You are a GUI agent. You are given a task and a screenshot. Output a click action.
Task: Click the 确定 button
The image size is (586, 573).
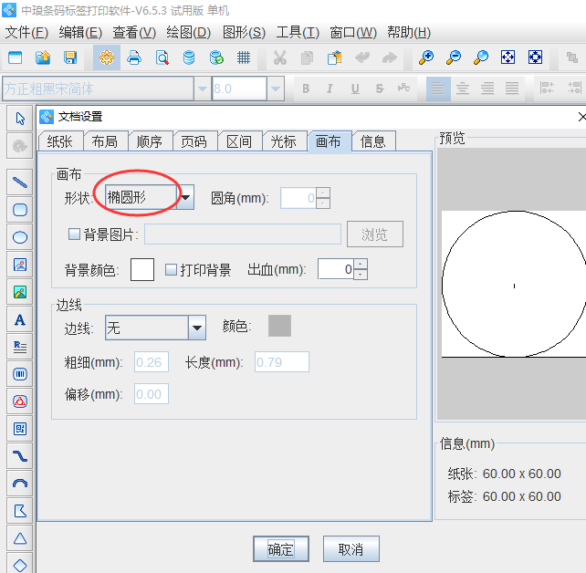coord(280,549)
